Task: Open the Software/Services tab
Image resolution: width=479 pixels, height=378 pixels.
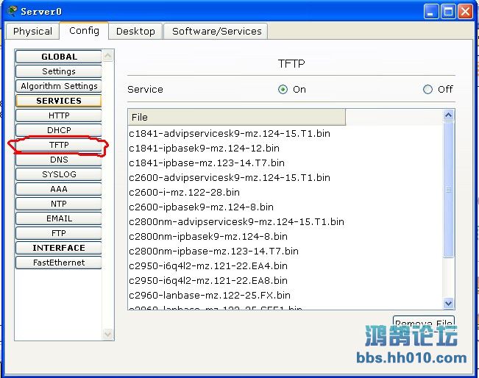Action: coord(216,32)
